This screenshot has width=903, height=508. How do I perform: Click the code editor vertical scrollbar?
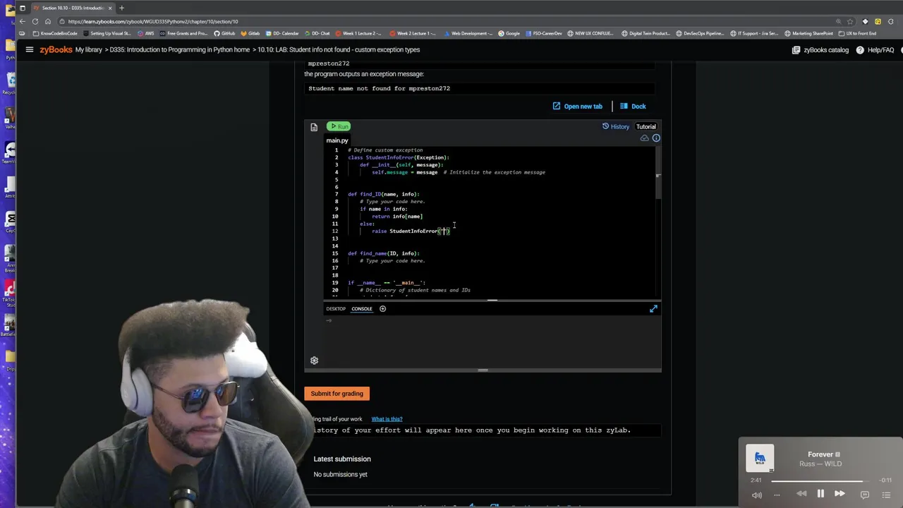[658, 174]
